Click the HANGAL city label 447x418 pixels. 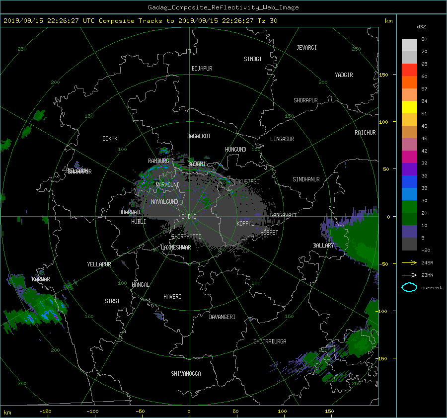pyautogui.click(x=140, y=285)
